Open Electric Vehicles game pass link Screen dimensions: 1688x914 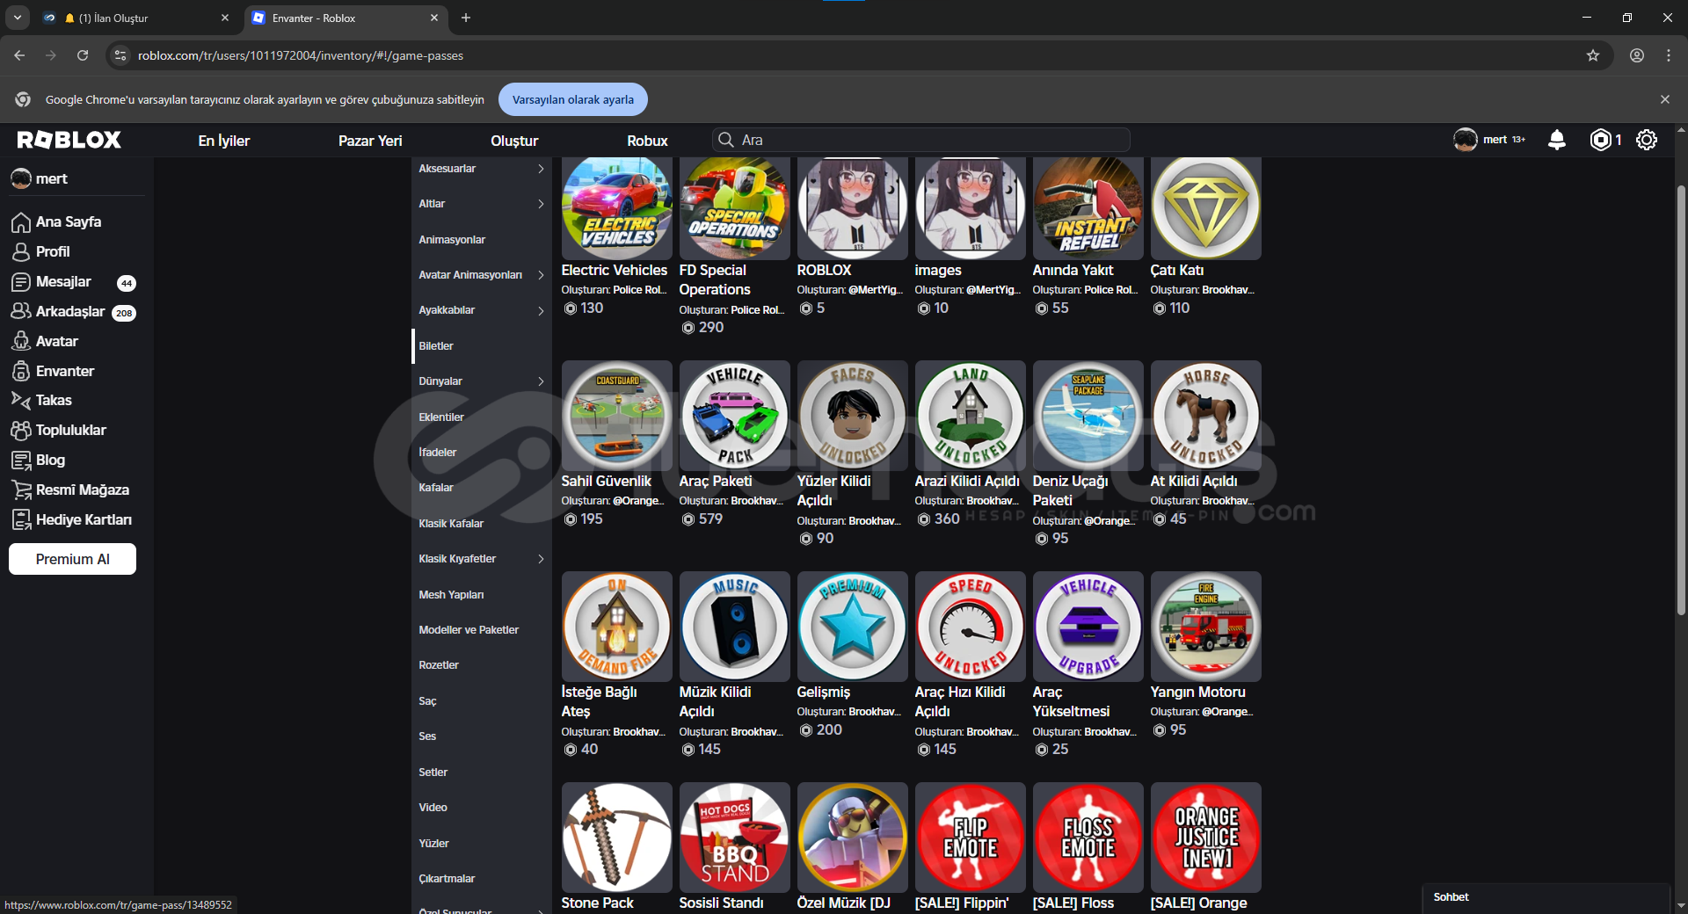[x=614, y=271]
